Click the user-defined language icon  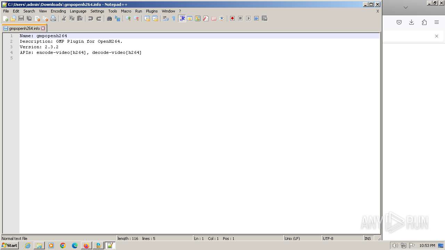coord(190,18)
